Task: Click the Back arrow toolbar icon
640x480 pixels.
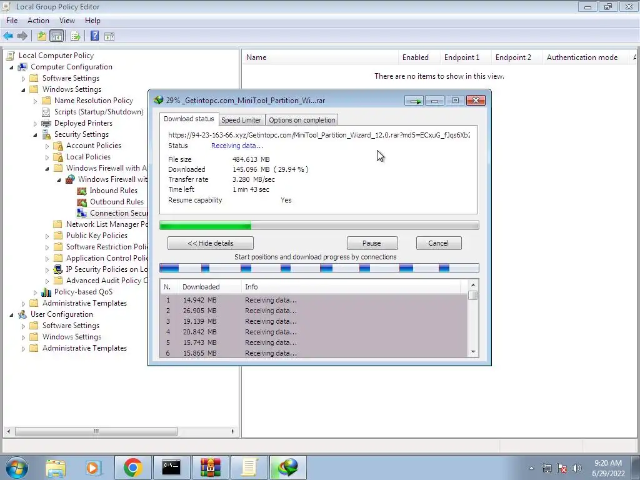Action: (x=8, y=36)
